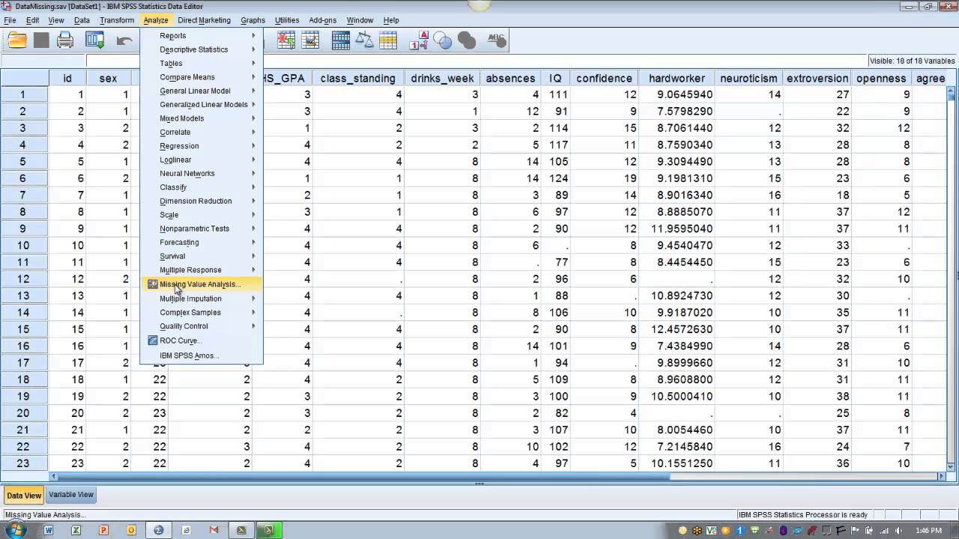This screenshot has height=539, width=959.
Task: Click hardworker cell 11.9595040
Action: tap(677, 228)
